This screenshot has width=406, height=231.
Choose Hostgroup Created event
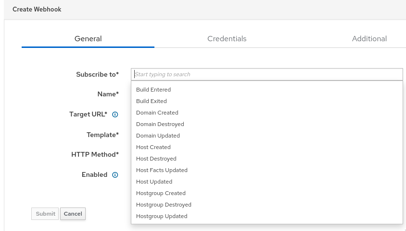pos(267,193)
